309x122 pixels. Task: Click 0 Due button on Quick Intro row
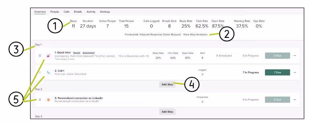[278, 56]
